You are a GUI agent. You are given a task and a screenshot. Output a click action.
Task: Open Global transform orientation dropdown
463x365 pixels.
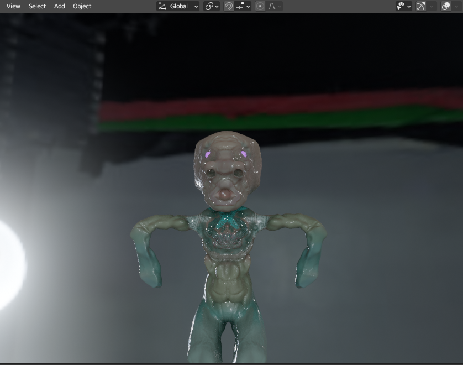(178, 6)
